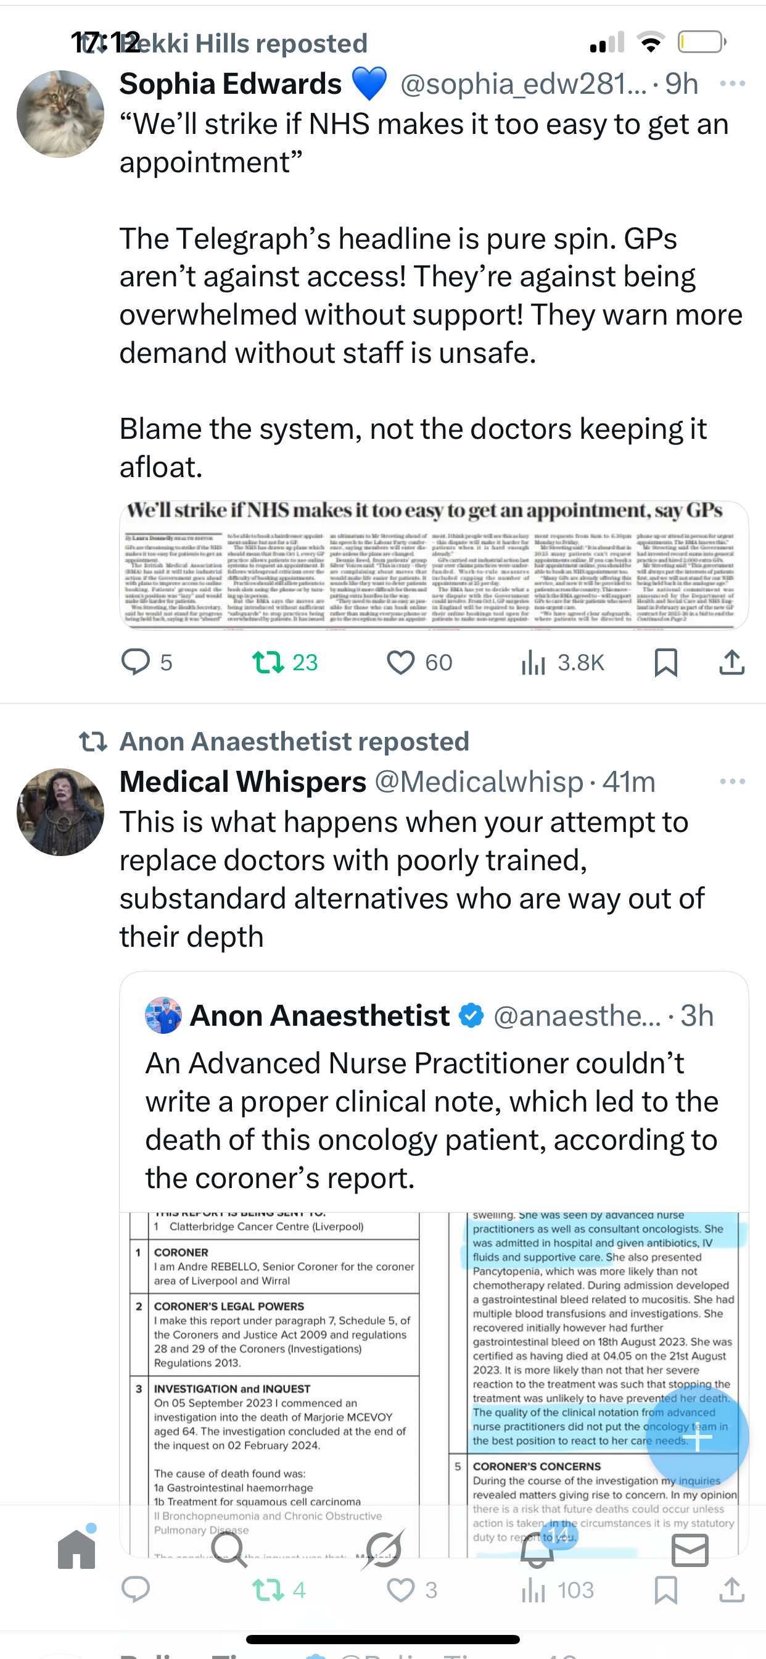Undo repost on Sophia Edwards' tweet

(x=268, y=662)
